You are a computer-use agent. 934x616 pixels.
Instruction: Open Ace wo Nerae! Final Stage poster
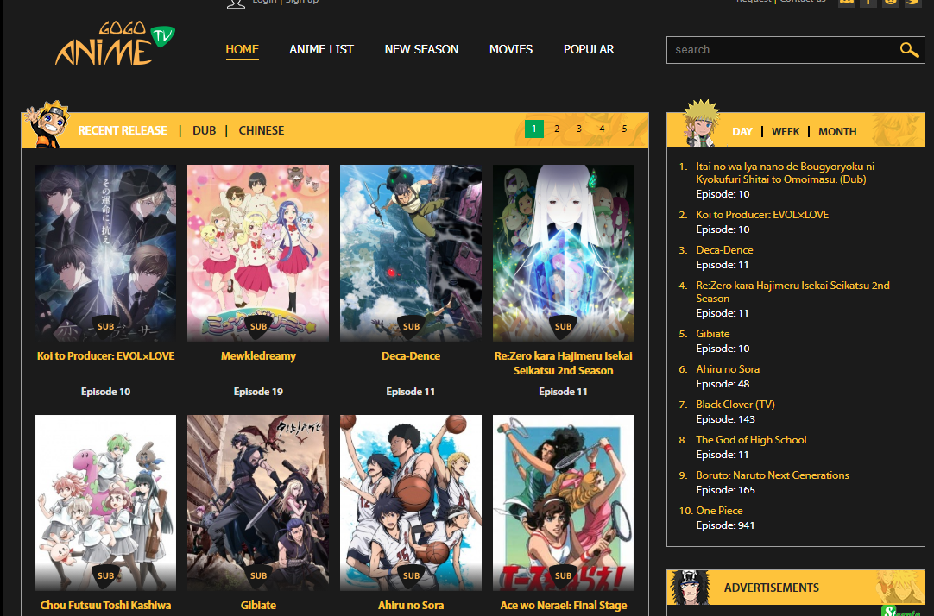click(x=563, y=503)
